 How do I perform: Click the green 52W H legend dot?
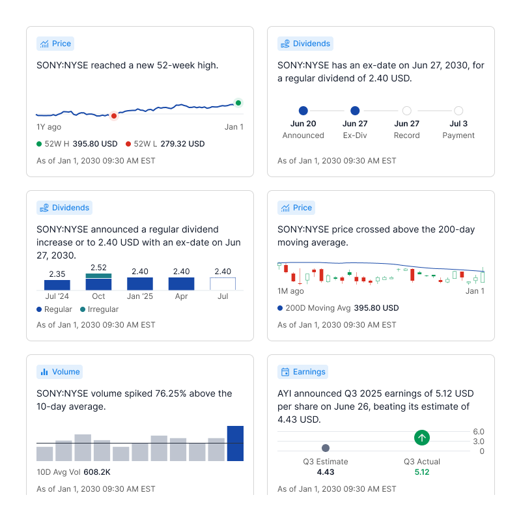coord(39,144)
